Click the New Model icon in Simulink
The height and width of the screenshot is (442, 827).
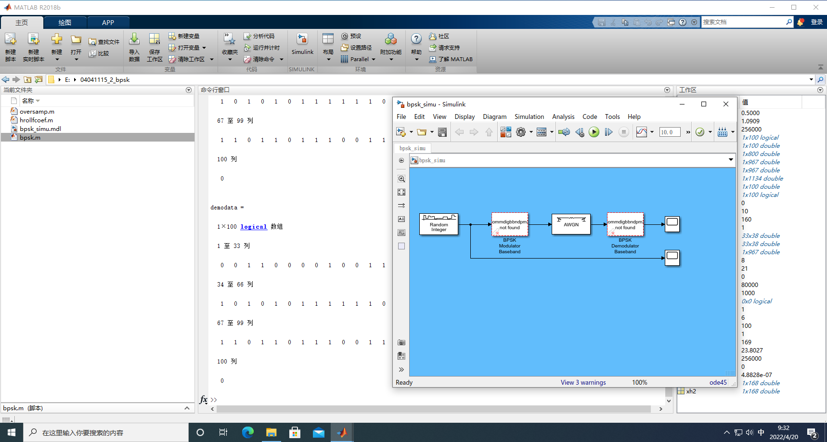[x=401, y=132]
